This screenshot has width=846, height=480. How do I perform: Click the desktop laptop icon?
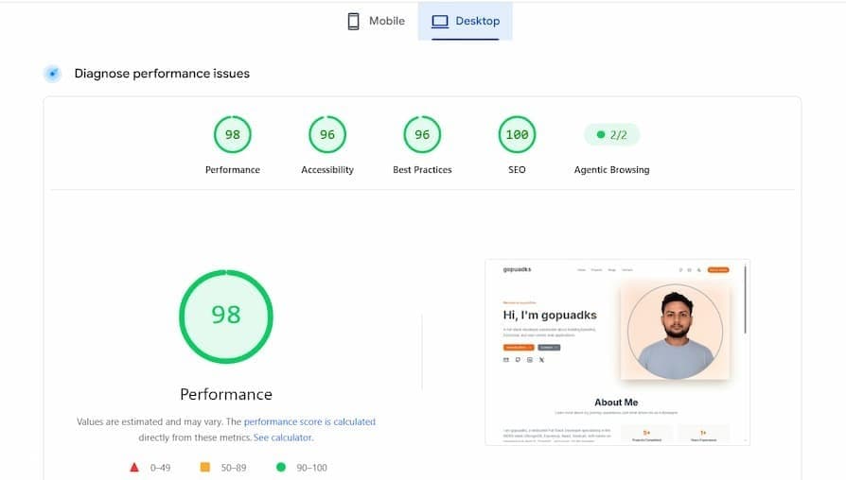coord(440,21)
